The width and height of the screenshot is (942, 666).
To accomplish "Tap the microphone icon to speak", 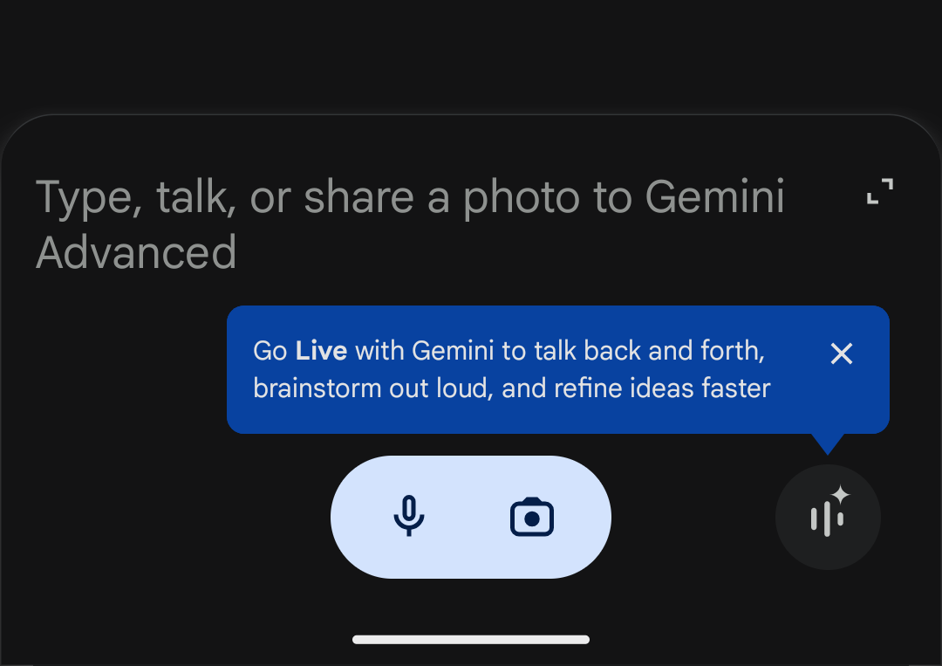I will pos(409,517).
